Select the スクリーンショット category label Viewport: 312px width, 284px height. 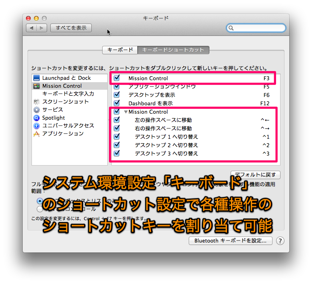tap(65, 102)
